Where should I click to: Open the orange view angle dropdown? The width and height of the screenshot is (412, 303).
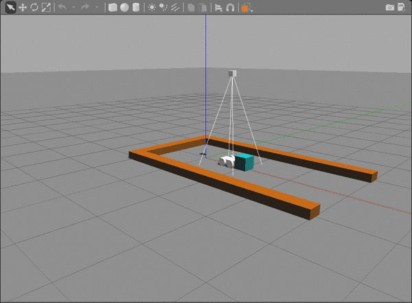246,8
